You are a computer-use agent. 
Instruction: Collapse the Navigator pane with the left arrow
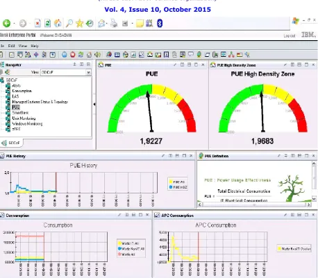tap(94, 104)
